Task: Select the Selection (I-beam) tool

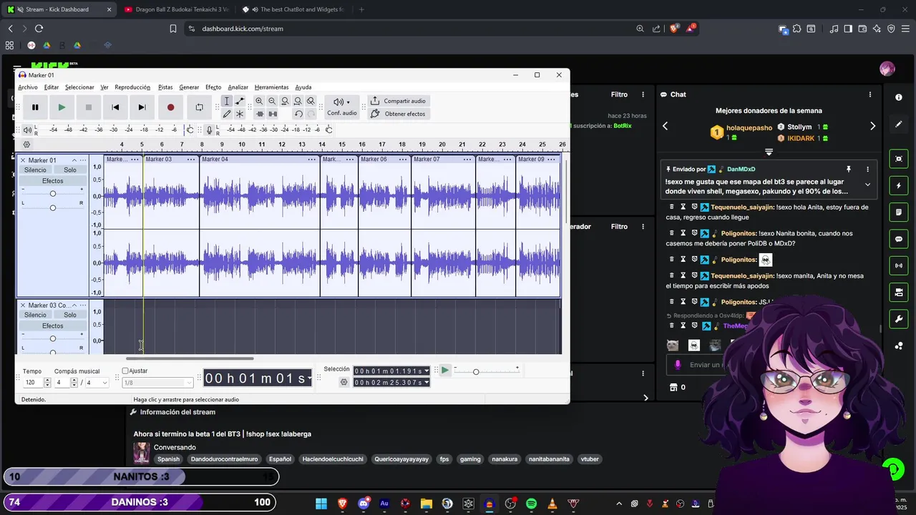Action: 227,102
